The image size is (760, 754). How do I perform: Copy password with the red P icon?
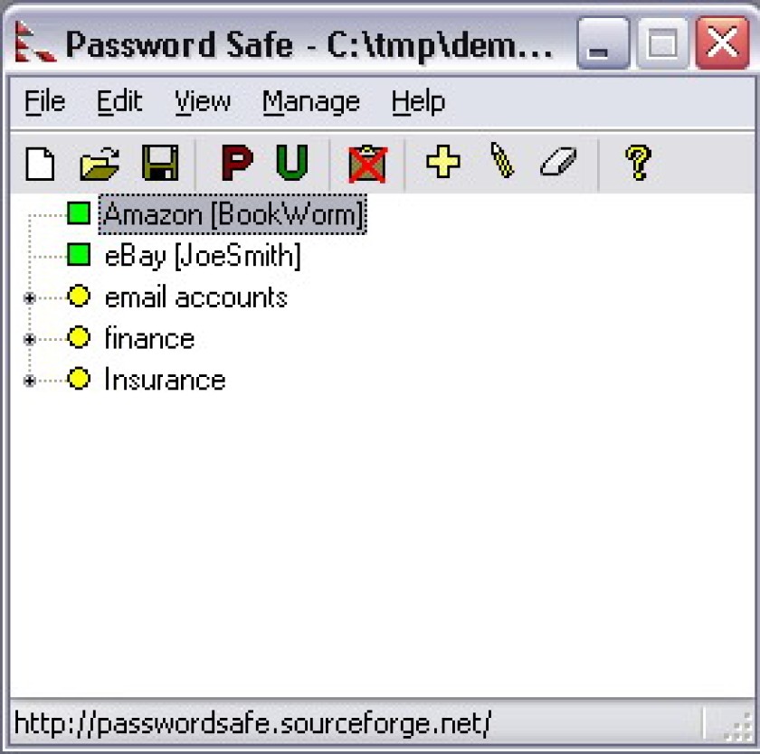click(x=237, y=164)
